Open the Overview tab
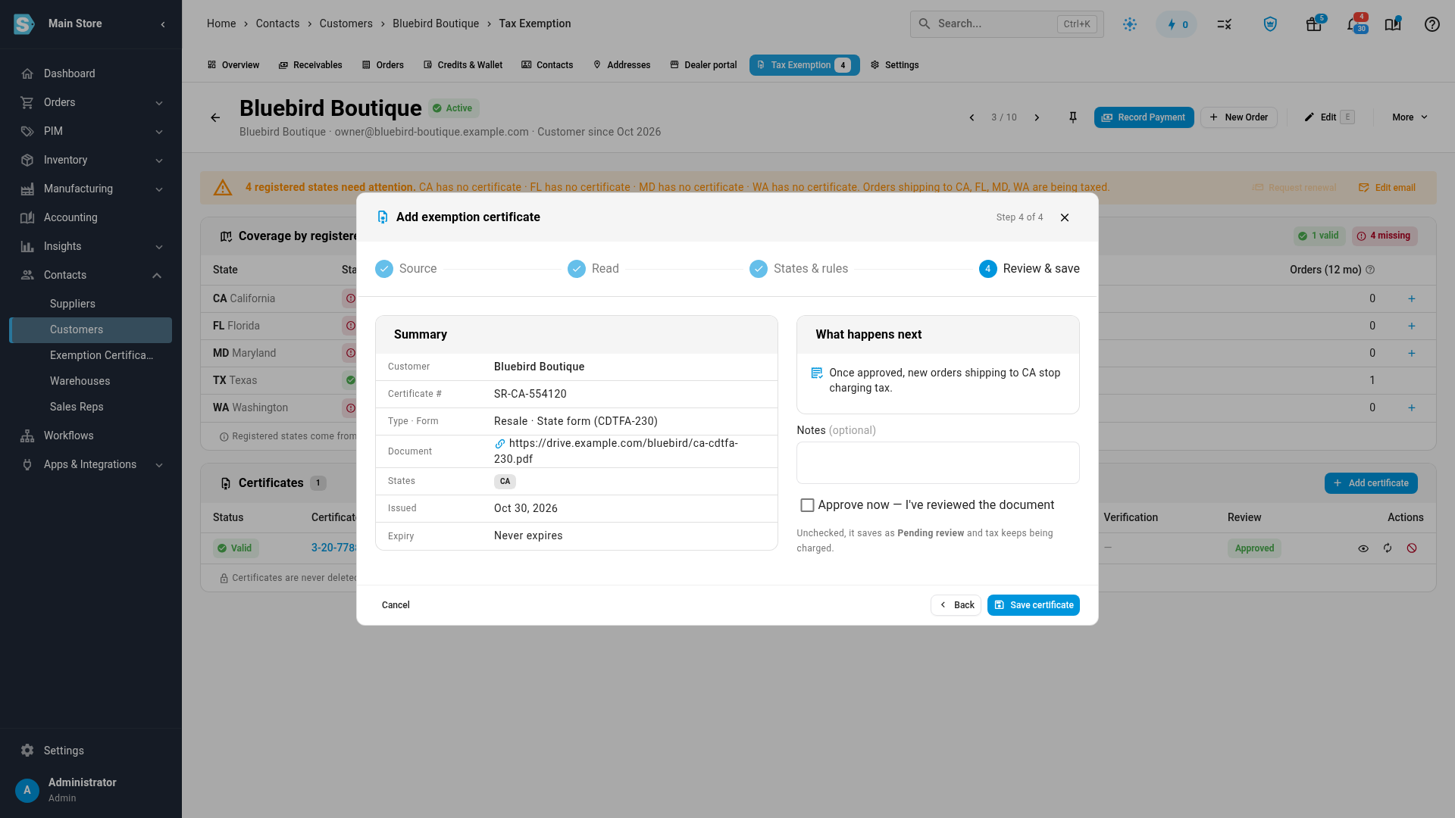The width and height of the screenshot is (1455, 818). tap(233, 65)
